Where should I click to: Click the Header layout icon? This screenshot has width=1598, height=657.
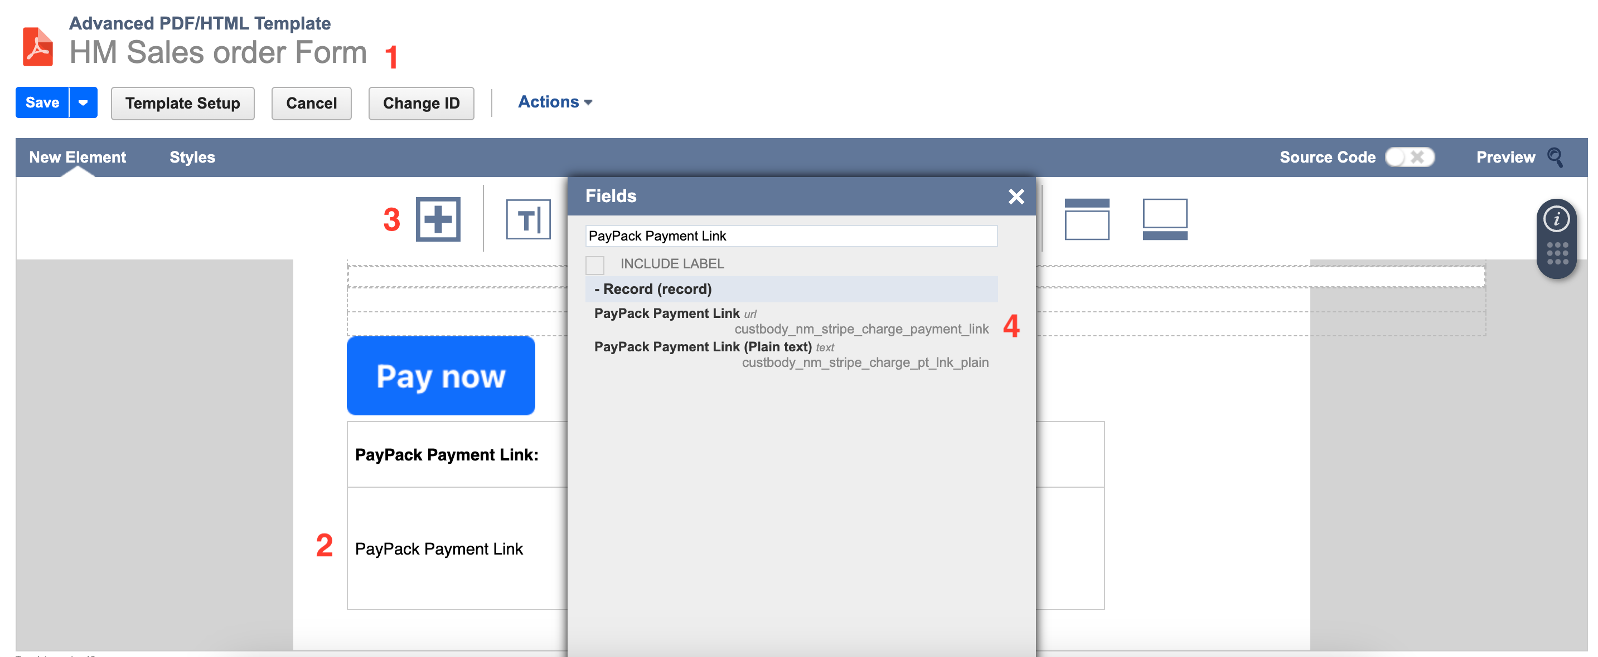pos(1086,219)
